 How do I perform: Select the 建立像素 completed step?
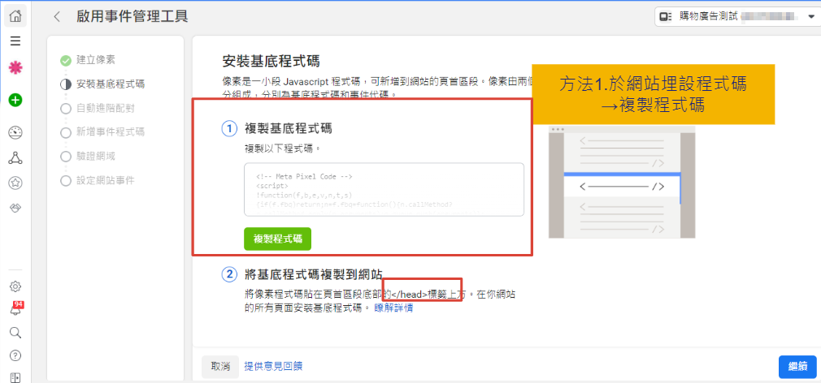(95, 60)
